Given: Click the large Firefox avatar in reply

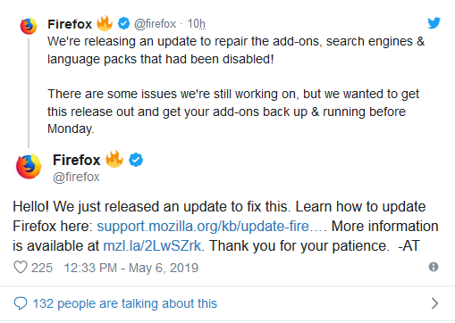Looking at the screenshot, I should coord(29,167).
